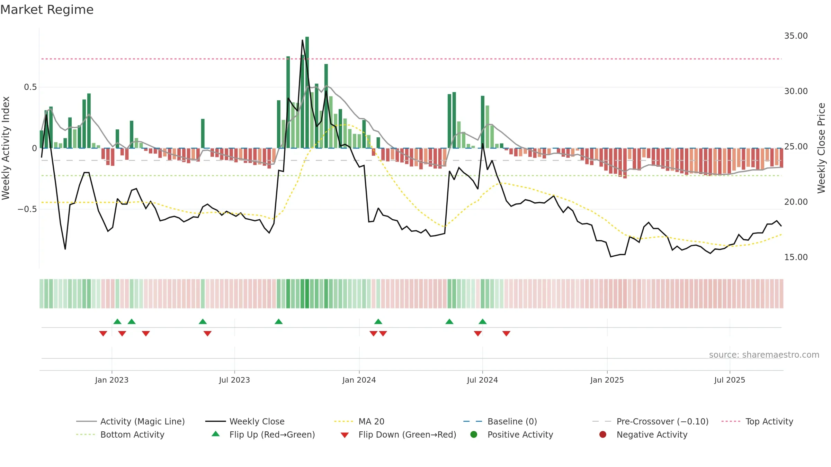Click the Weekly Close peak in late 2023
831x467 pixels.
pos(302,40)
